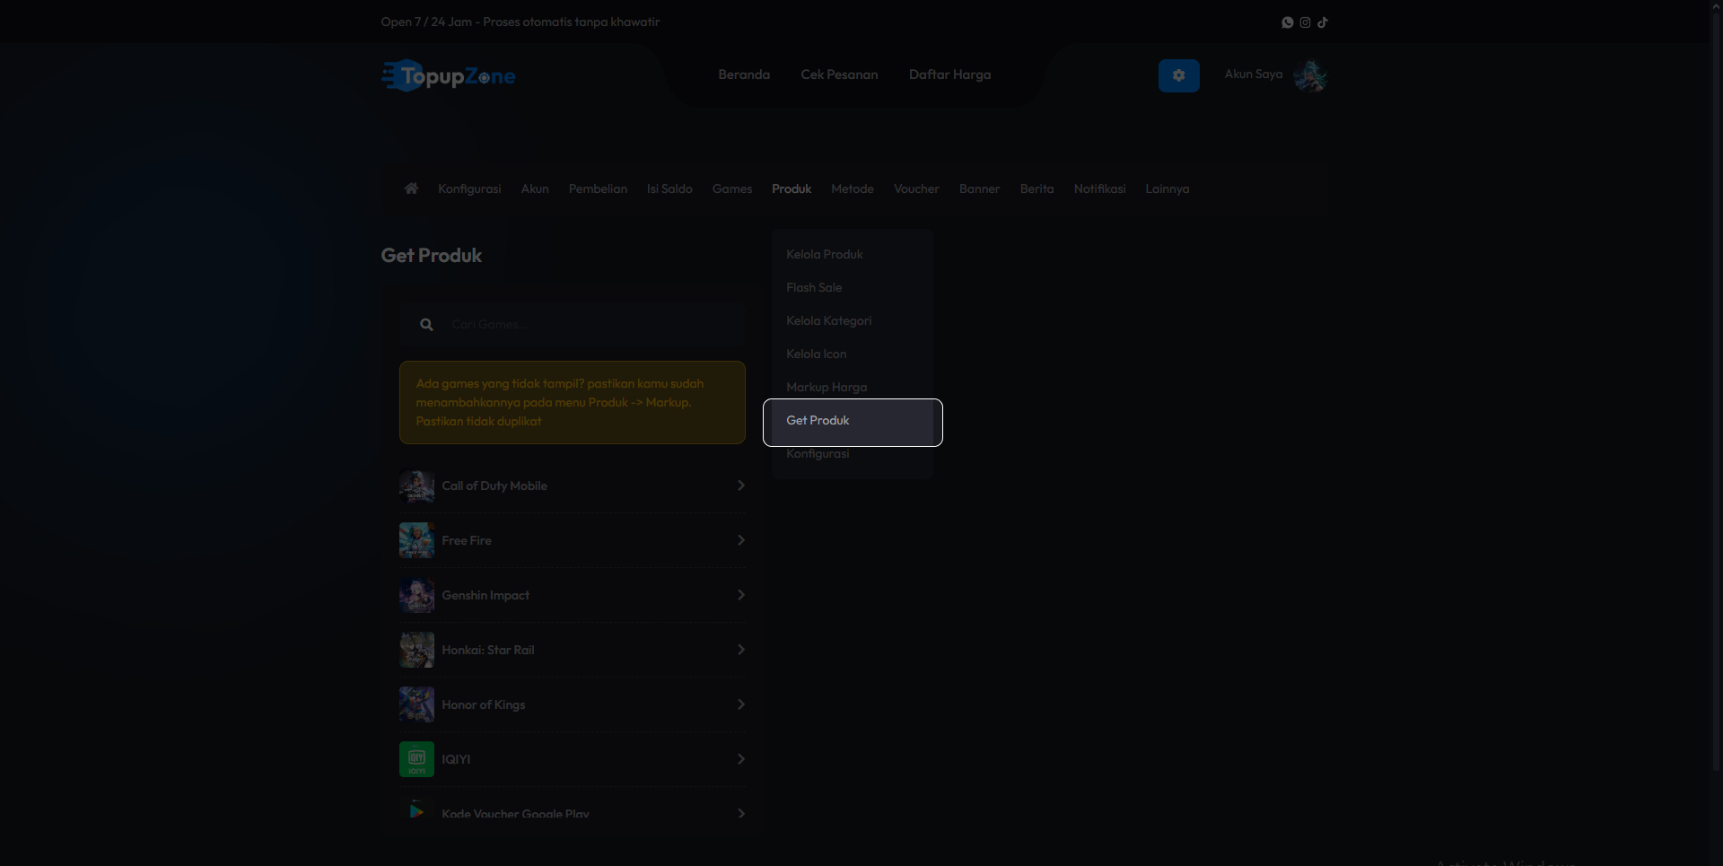This screenshot has height=866, width=1723.
Task: Open the Games admin tab
Action: (732, 188)
